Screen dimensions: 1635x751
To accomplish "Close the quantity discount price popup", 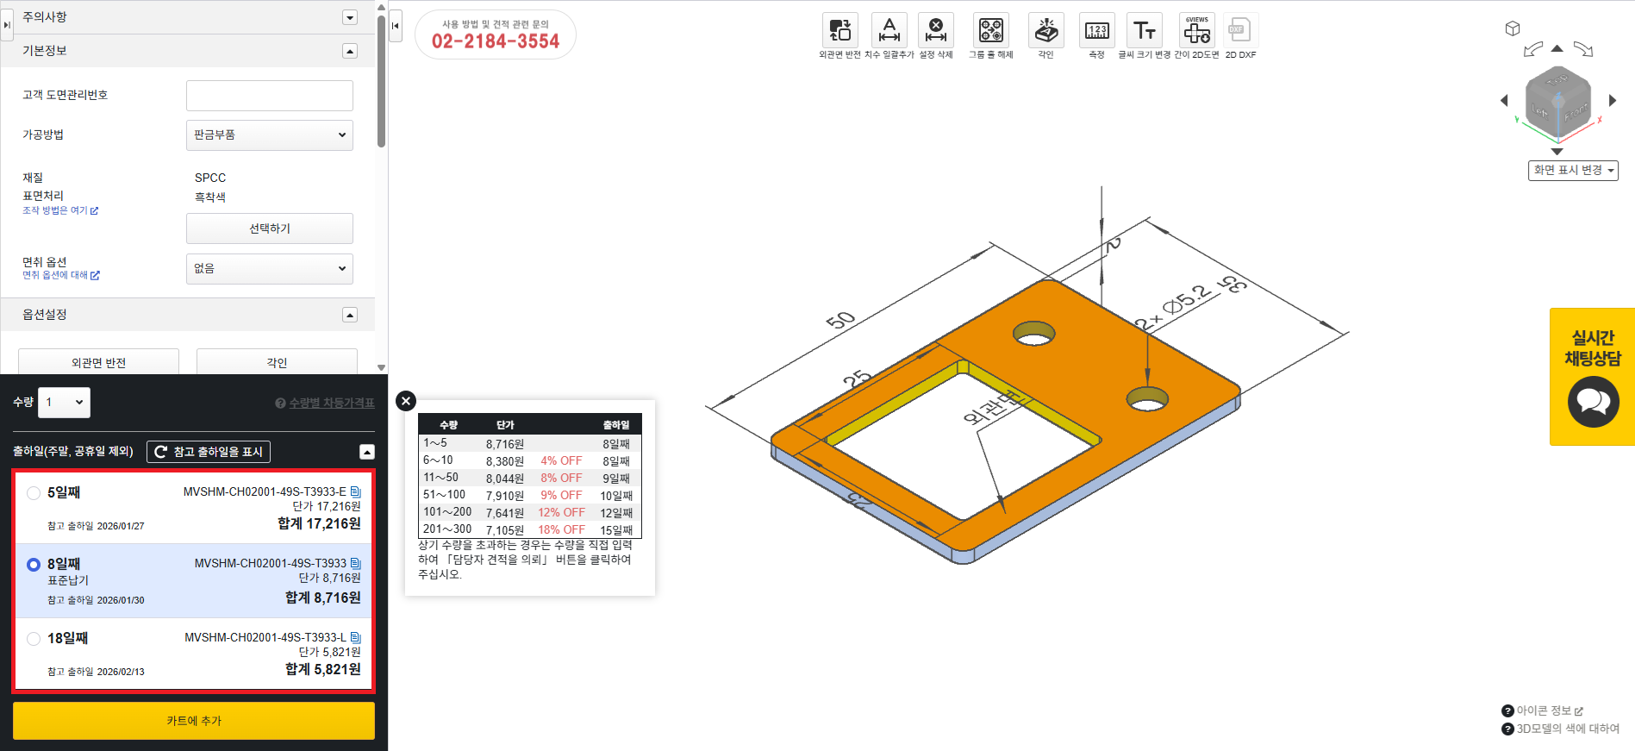I will pyautogui.click(x=406, y=401).
